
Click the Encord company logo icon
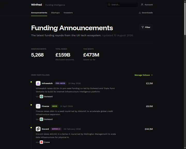[38, 129]
